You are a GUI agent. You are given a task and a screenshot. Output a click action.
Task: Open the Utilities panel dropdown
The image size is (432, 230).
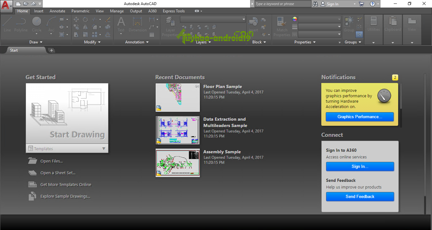coord(373,42)
